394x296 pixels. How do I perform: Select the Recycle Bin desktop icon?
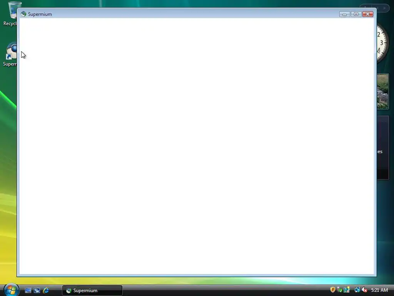point(10,14)
